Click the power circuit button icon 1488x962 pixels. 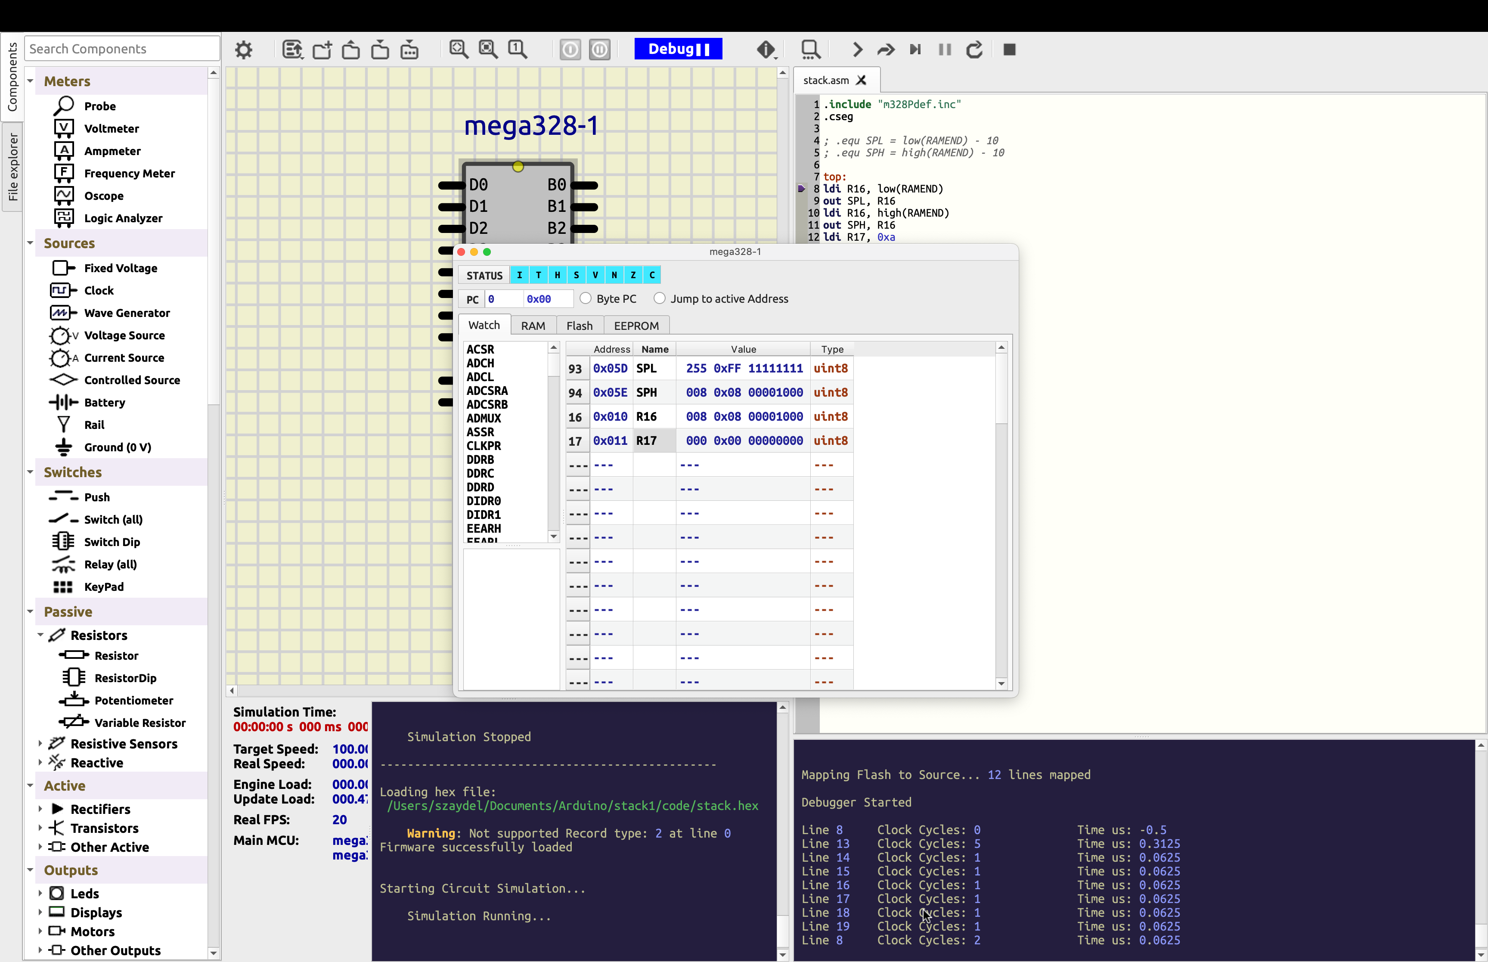click(570, 50)
